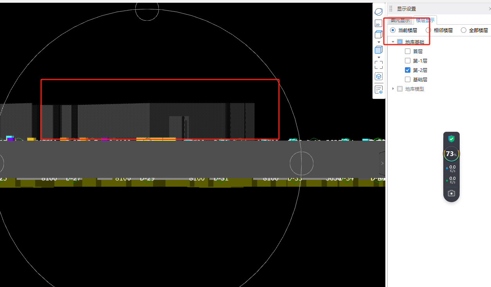Click the dashed rectangle zoom-extents icon

(379, 65)
